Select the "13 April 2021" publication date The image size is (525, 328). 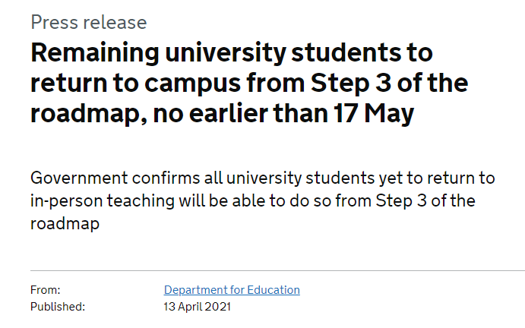pos(197,307)
